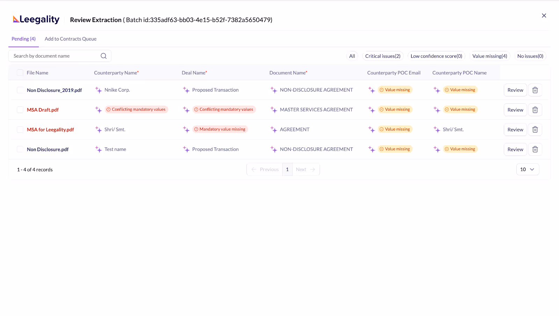Open the MSA Draft.pdf file name
This screenshot has height=316, width=559.
tap(43, 110)
